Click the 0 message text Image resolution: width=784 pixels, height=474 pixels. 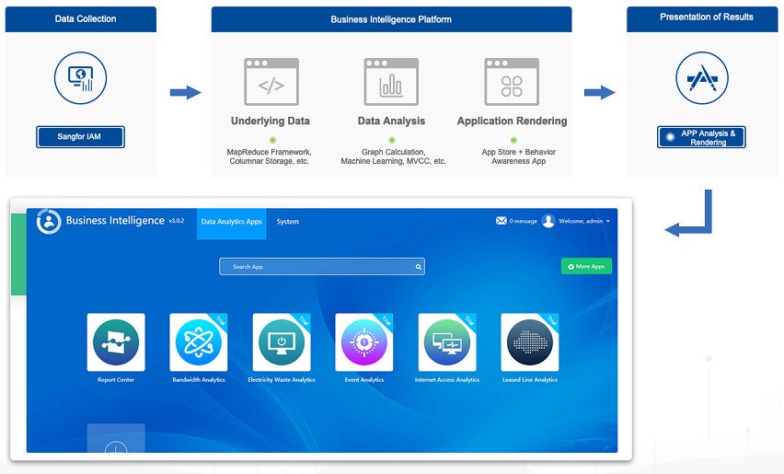coord(523,221)
